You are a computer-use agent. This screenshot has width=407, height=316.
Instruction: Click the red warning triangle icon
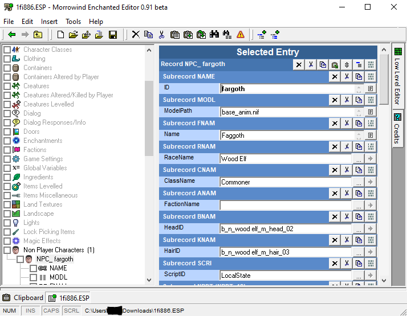241,35
